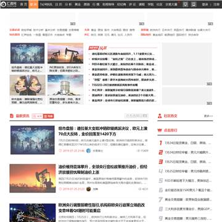Open the mobile app phone icon
222x222 pixels.
[194, 4]
